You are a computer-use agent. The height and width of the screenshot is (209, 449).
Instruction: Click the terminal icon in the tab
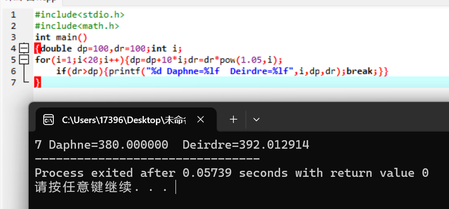[48, 120]
